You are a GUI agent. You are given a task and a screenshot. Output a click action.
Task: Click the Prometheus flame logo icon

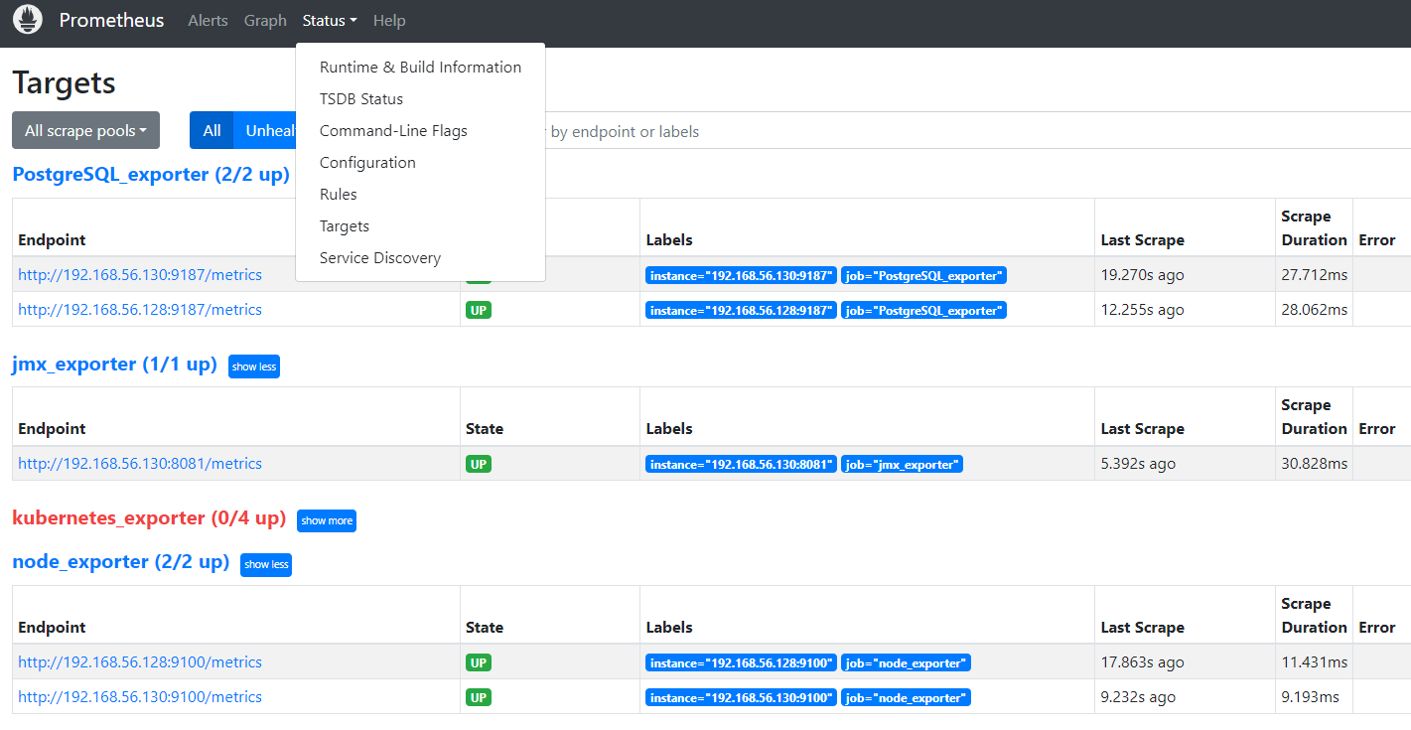(x=28, y=20)
